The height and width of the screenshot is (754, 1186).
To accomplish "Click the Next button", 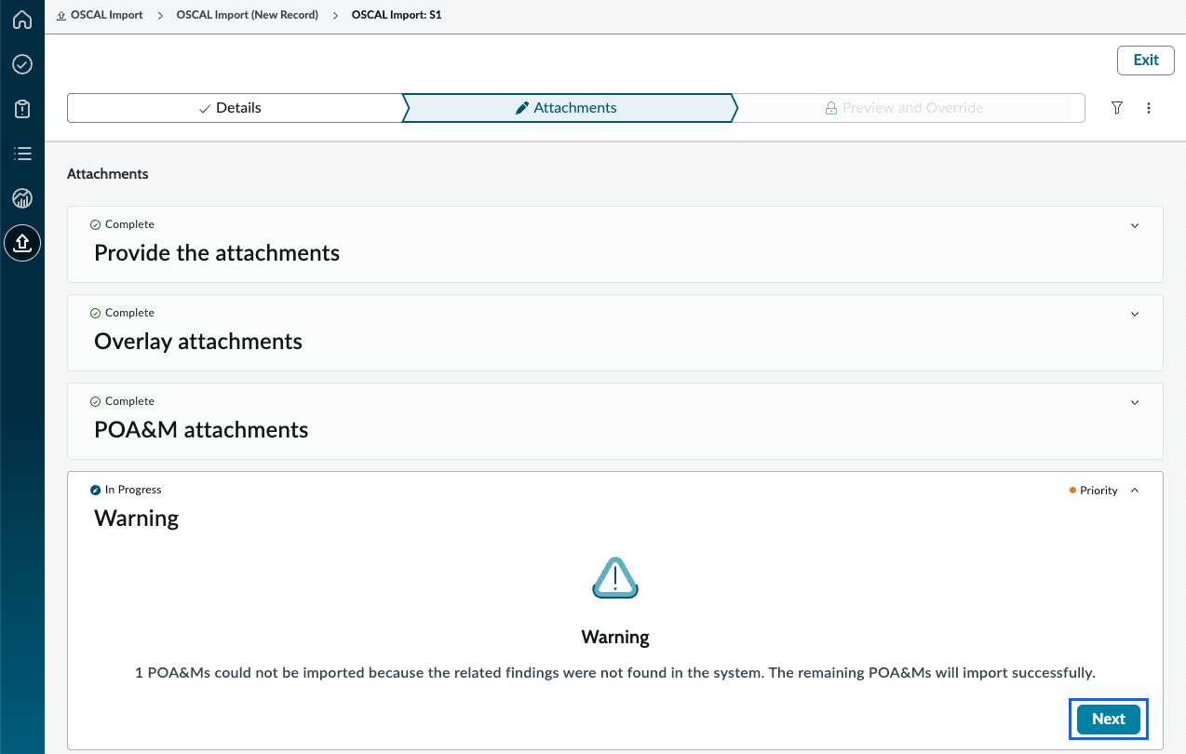I will click(x=1109, y=719).
